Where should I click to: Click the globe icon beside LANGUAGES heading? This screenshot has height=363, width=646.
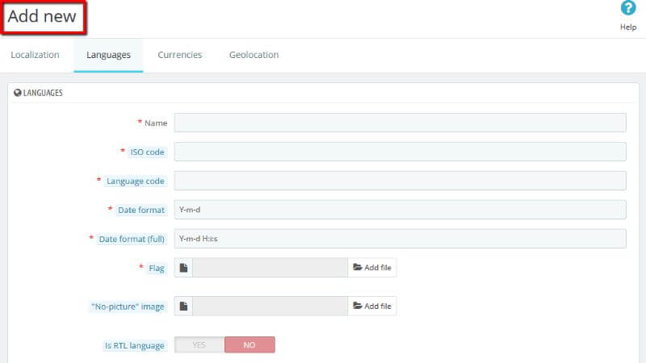pos(17,93)
